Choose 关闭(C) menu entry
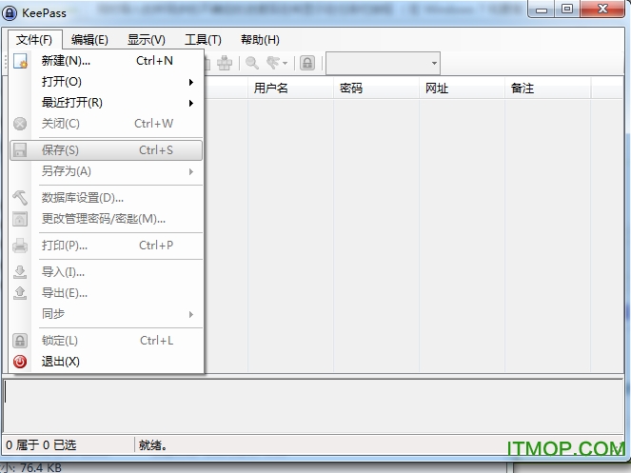Viewport: 631px width, 473px height. pos(107,124)
